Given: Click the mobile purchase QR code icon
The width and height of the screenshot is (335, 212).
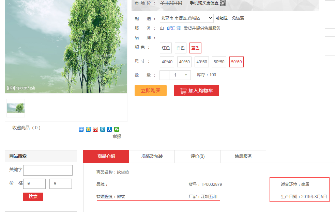Looking at the screenshot, I should tap(223, 3).
